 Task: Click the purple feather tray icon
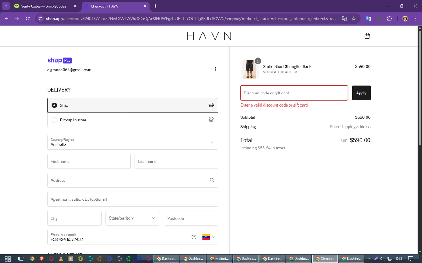(376, 259)
